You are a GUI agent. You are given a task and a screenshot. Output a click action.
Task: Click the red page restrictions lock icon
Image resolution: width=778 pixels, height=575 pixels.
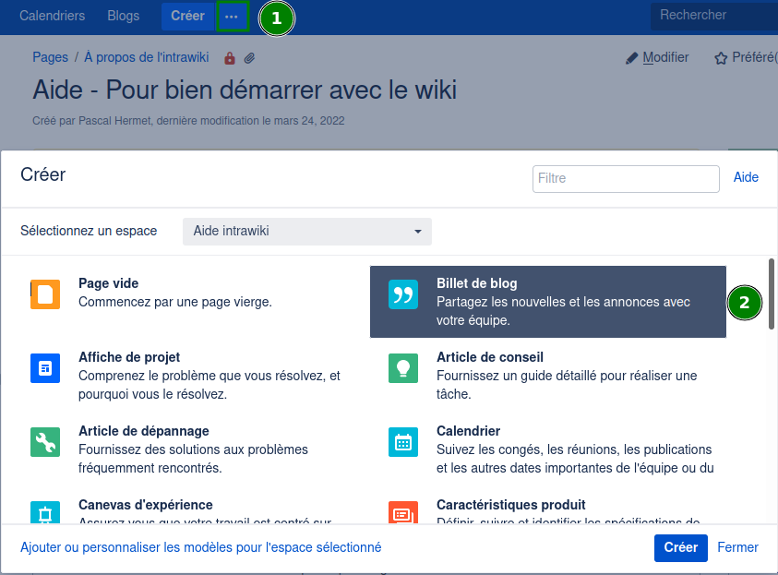229,58
